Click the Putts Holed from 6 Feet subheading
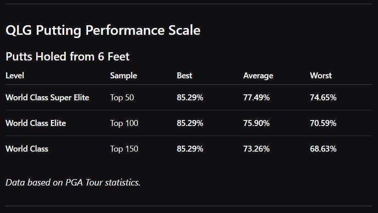Image resolution: width=378 pixels, height=213 pixels. [67, 57]
